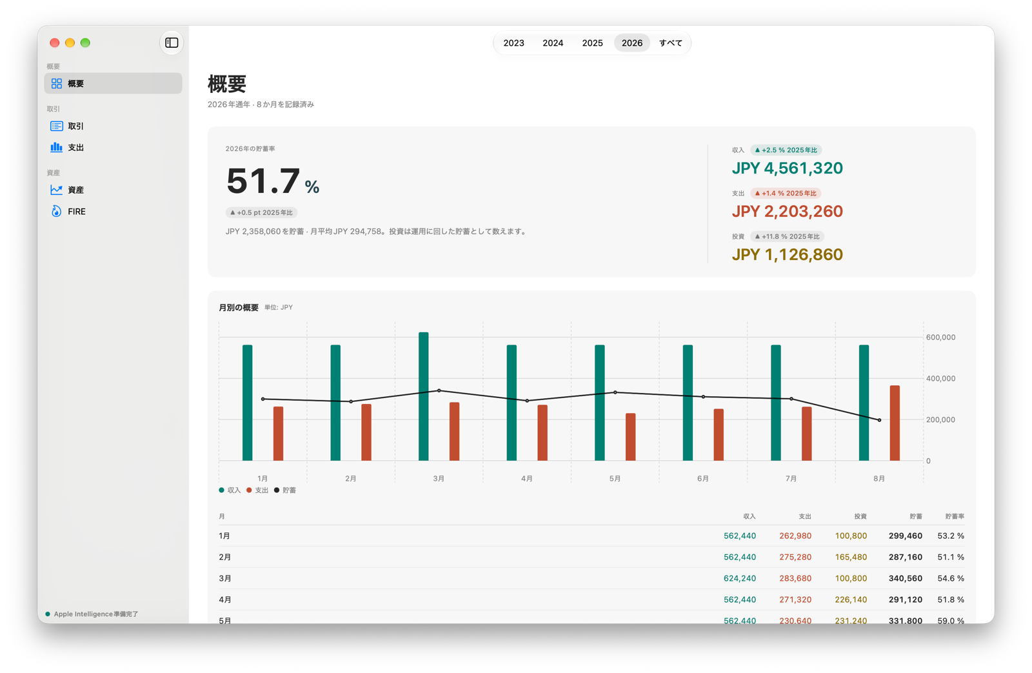This screenshot has width=1032, height=673.
Task: Click the 貯蓄率 column header in table
Action: pos(955,516)
